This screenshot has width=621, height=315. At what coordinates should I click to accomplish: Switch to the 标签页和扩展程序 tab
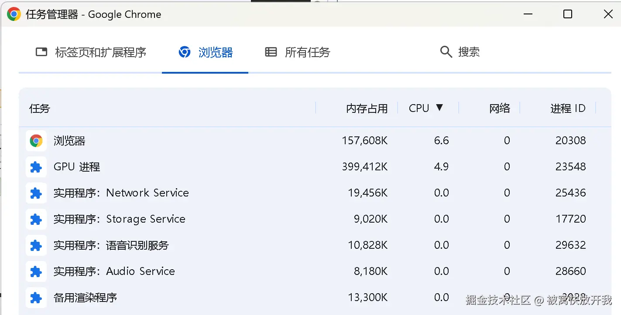point(91,52)
